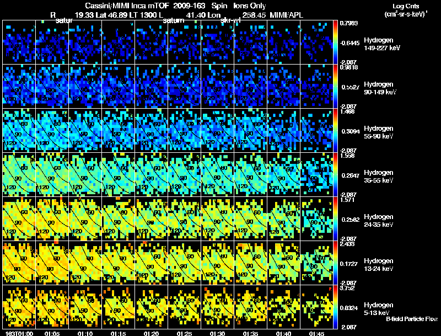Select the 01:45 time label

coord(316,334)
